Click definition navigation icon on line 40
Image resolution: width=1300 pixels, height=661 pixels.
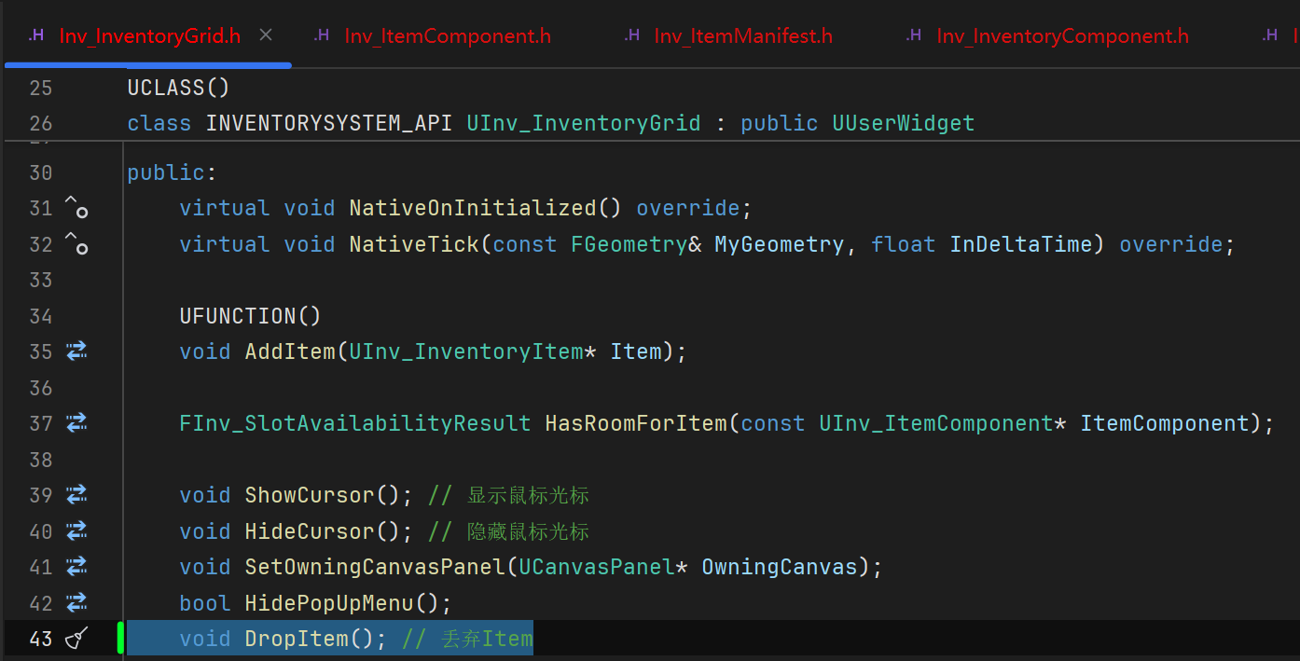coord(76,530)
